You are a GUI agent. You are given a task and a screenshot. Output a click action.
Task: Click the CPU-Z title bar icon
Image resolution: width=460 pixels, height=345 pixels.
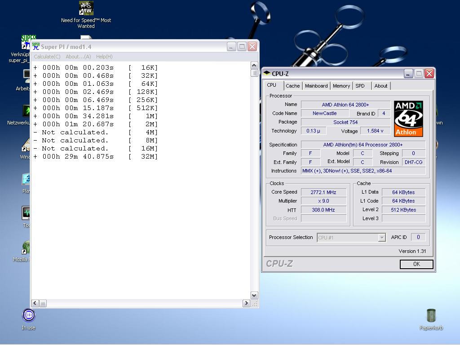point(267,73)
